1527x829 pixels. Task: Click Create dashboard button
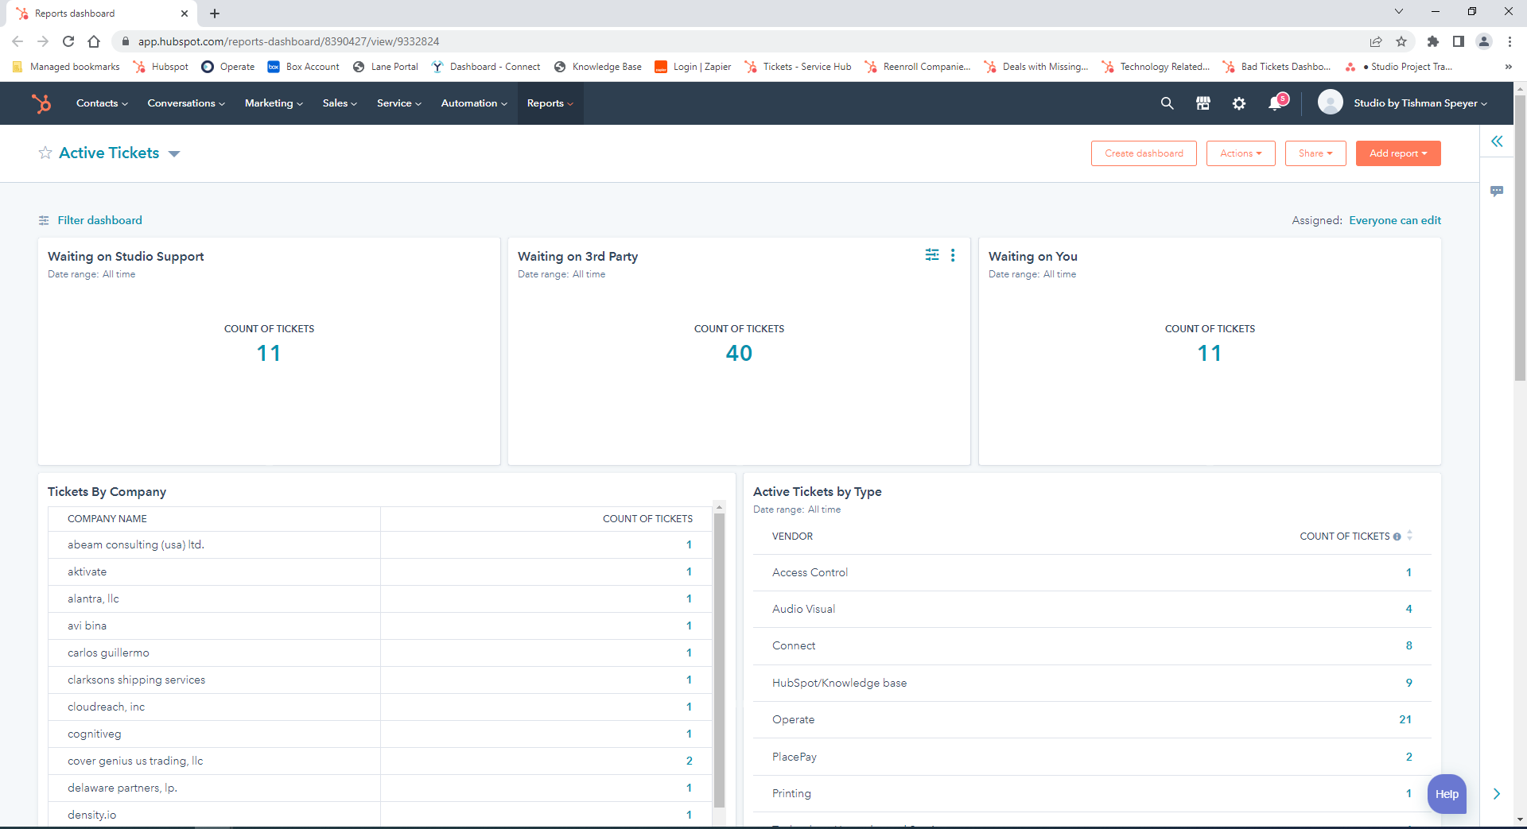pyautogui.click(x=1143, y=153)
